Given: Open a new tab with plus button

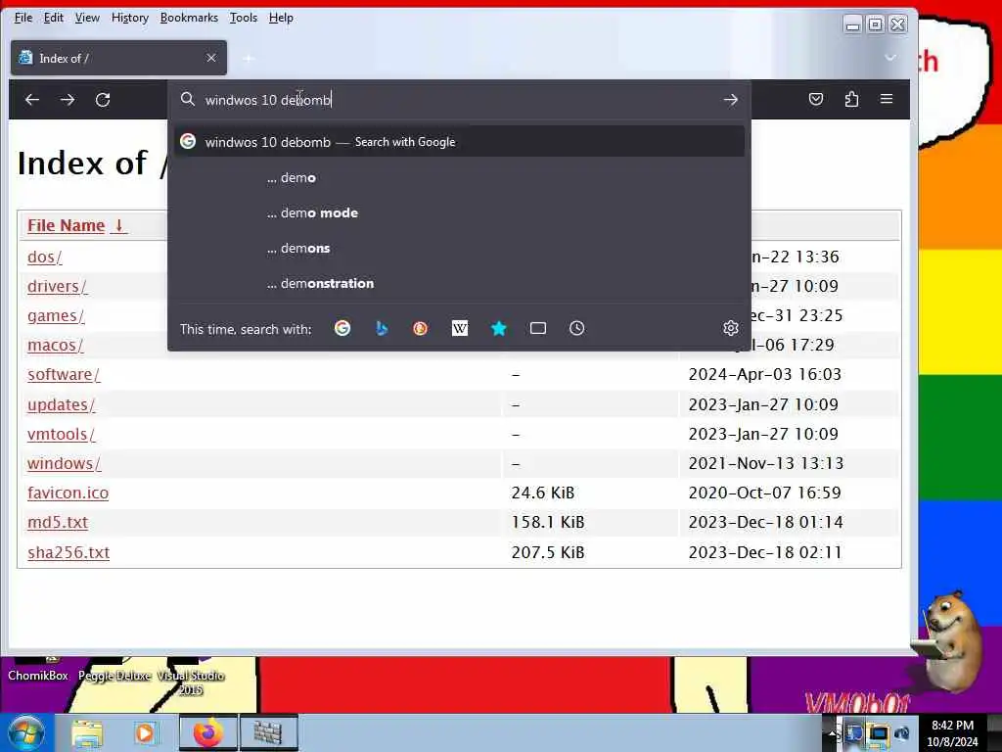Looking at the screenshot, I should click(249, 59).
